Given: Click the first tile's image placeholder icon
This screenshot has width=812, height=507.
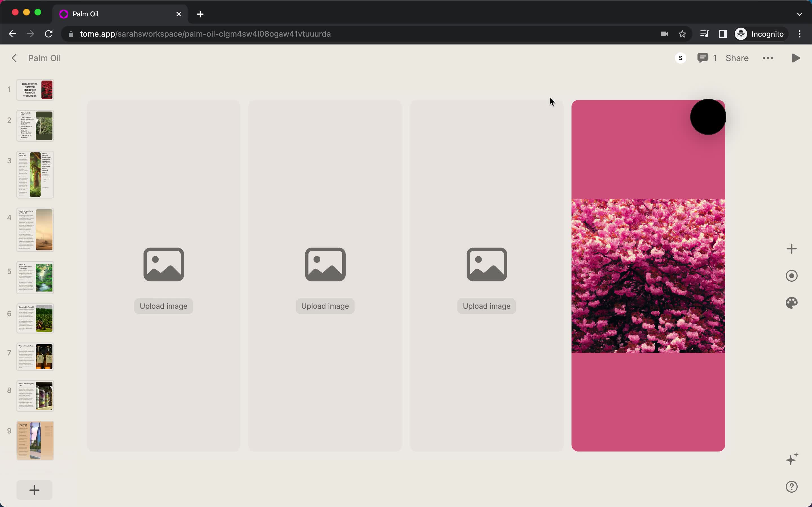Looking at the screenshot, I should pos(164,264).
